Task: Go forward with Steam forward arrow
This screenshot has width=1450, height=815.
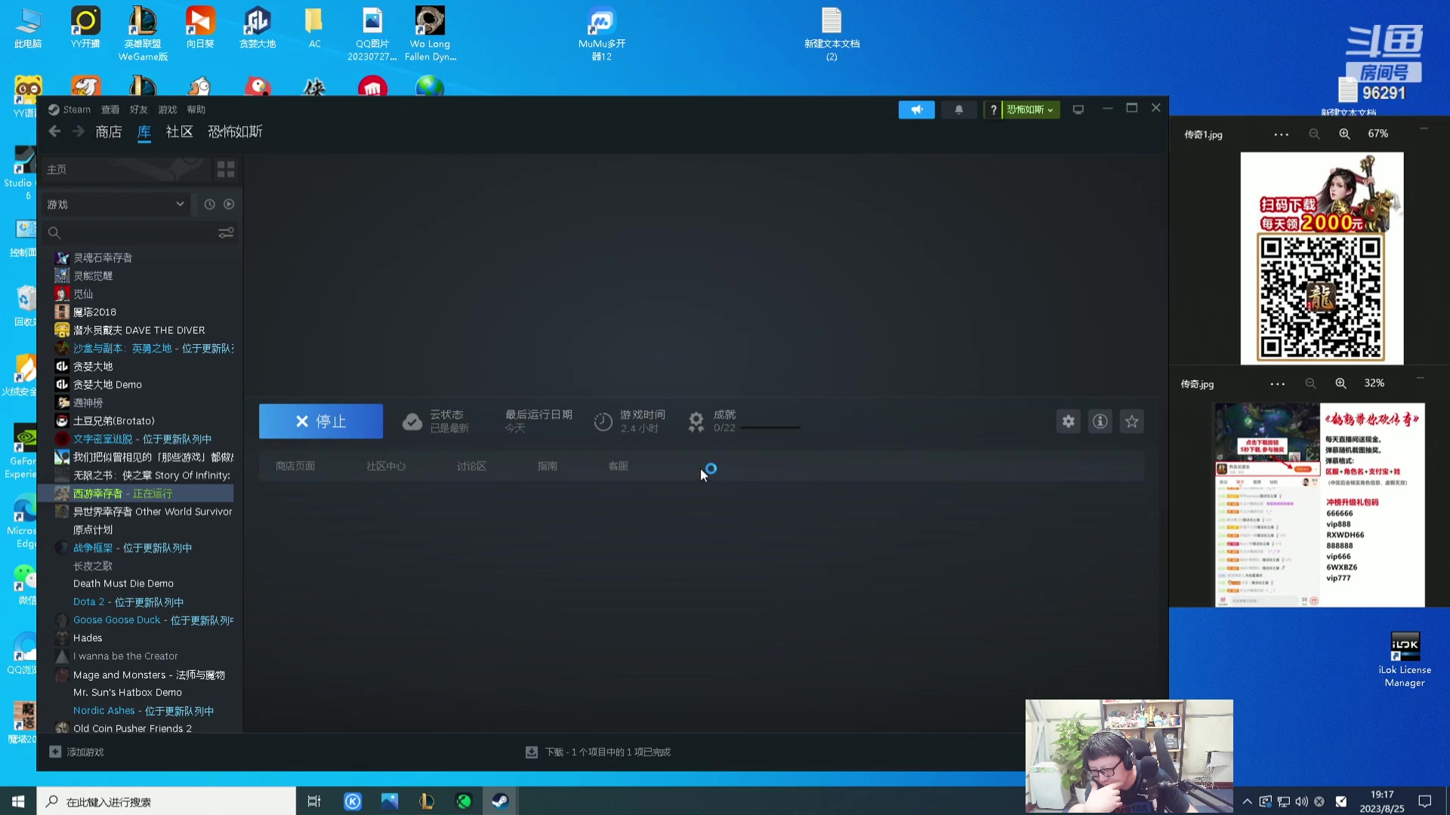Action: click(x=79, y=131)
